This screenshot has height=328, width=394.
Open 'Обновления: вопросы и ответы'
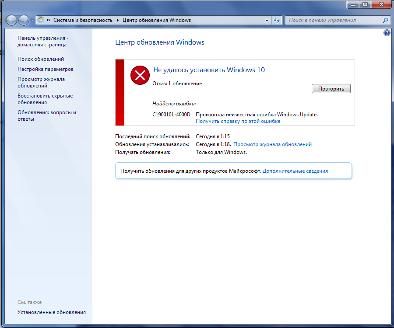click(47, 116)
